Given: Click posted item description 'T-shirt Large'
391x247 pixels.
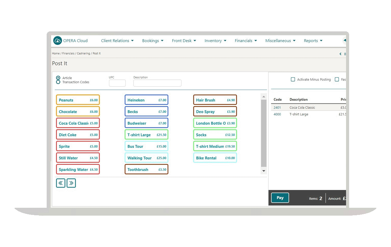Looking at the screenshot, I should click(x=299, y=114).
